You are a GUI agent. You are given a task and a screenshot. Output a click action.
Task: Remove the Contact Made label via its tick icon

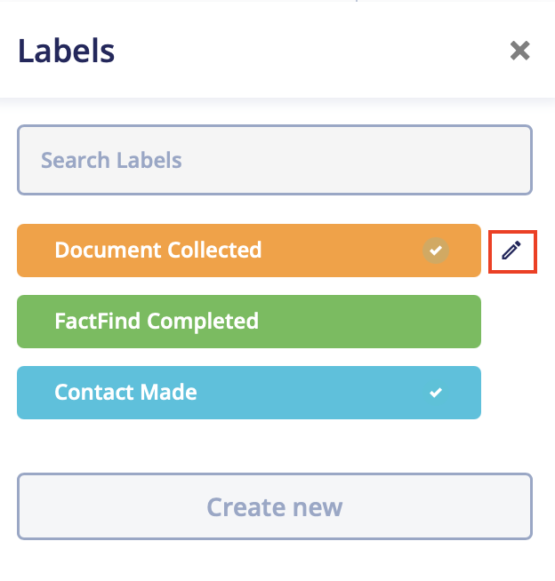coord(436,393)
